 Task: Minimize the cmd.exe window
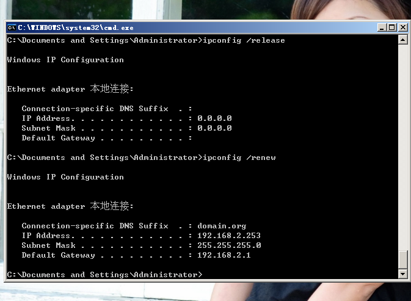[x=382, y=27]
